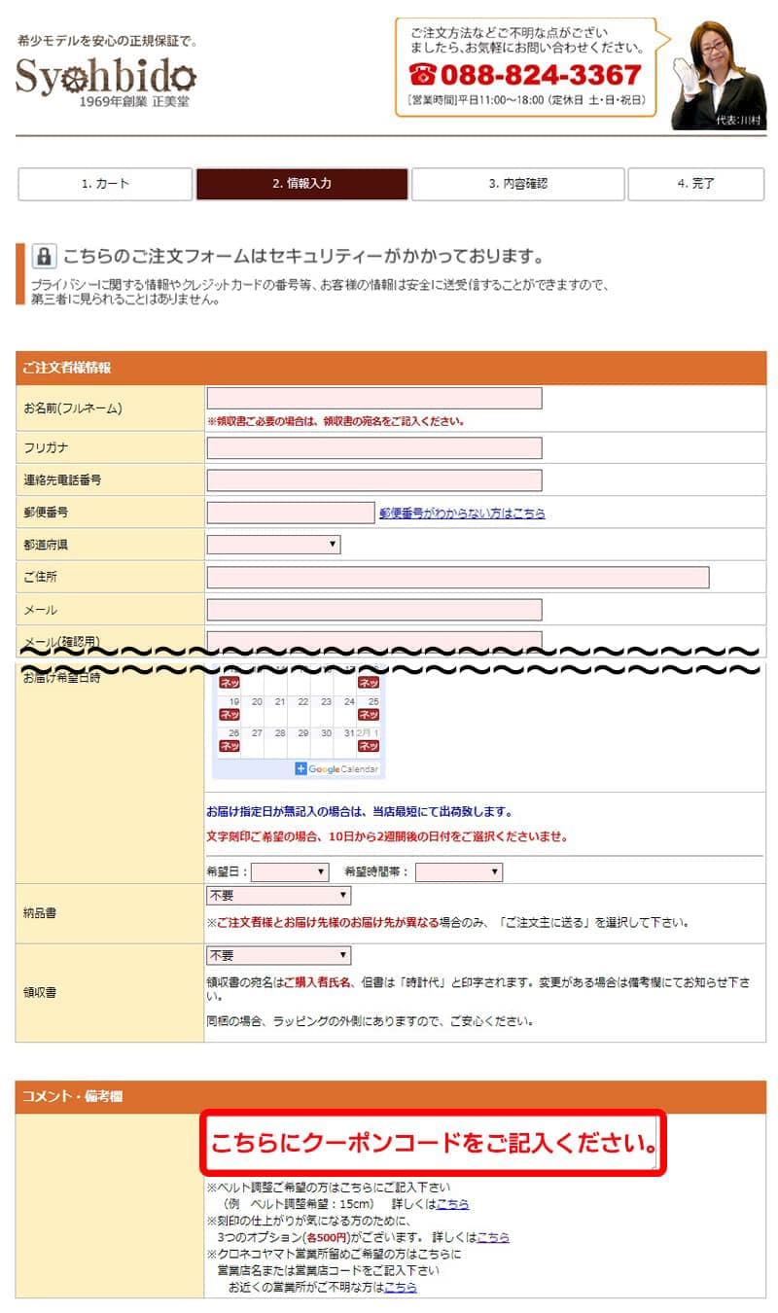Focus the 郵便番号 input field
This screenshot has height=1313, width=778.
(291, 513)
